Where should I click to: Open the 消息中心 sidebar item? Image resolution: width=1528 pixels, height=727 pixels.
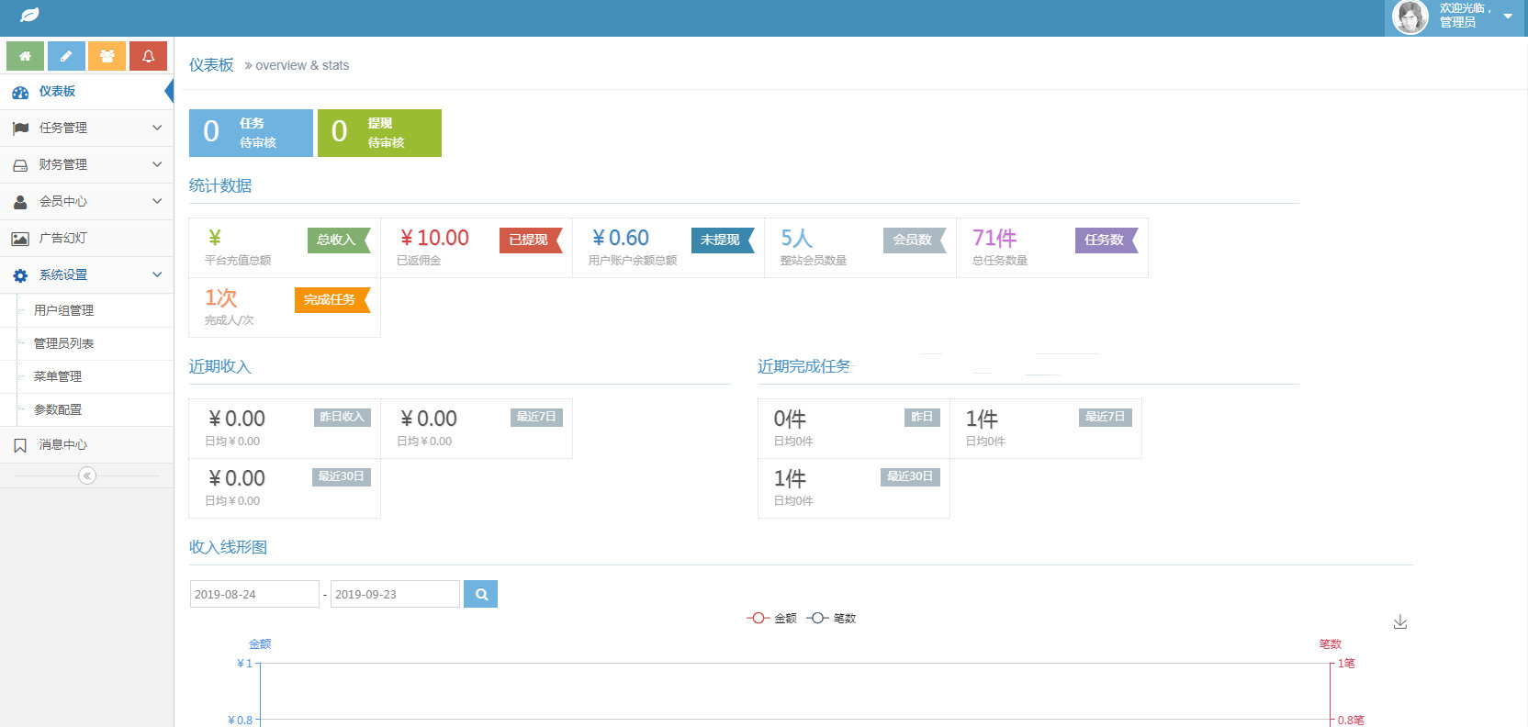[x=86, y=444]
